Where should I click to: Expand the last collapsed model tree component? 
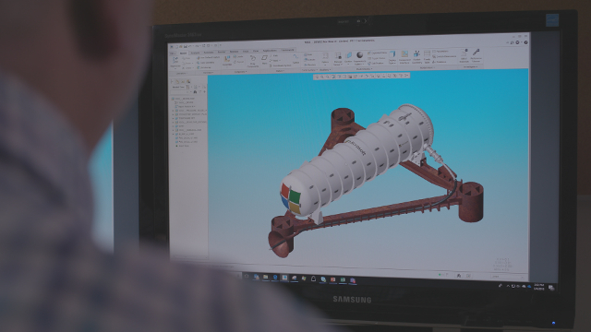(174, 134)
